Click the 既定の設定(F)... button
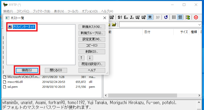The height and width of the screenshot is (110, 204). 92,64
